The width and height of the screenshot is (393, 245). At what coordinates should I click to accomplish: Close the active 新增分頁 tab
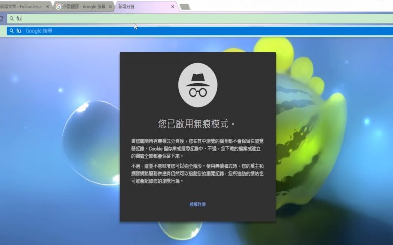pos(172,7)
